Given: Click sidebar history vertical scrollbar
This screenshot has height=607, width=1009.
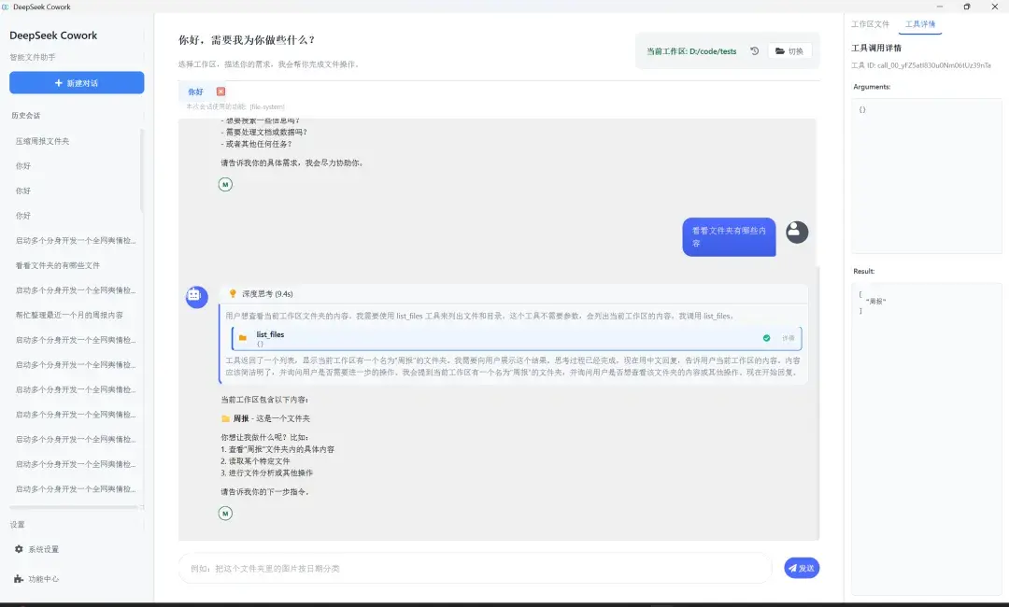Looking at the screenshot, I should [x=142, y=171].
